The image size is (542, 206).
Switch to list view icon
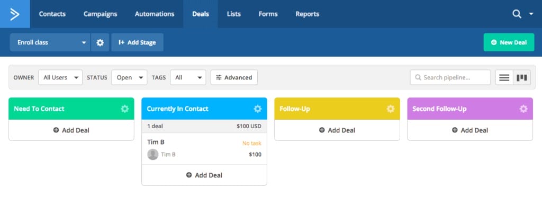pos(504,77)
